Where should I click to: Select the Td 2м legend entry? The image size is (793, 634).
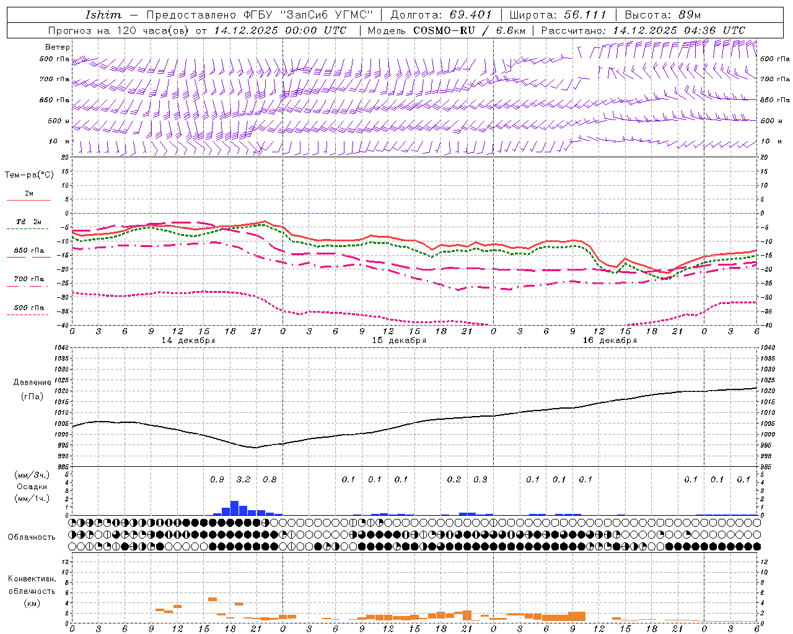pos(28,222)
